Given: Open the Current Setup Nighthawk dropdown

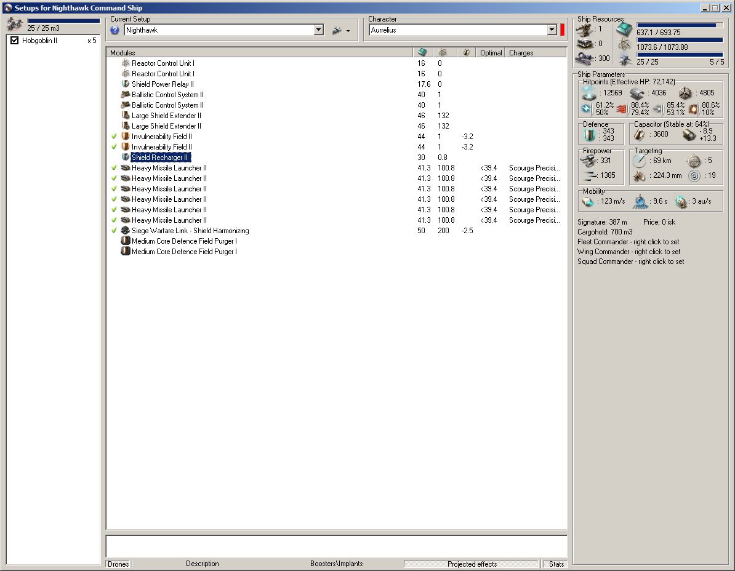Looking at the screenshot, I should click(318, 30).
